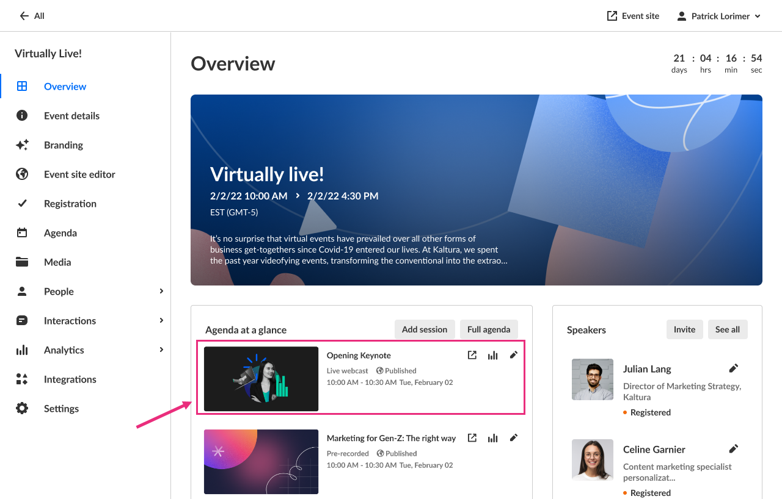Open the Opening Keynote session thumbnail
This screenshot has width=782, height=499.
coord(261,379)
